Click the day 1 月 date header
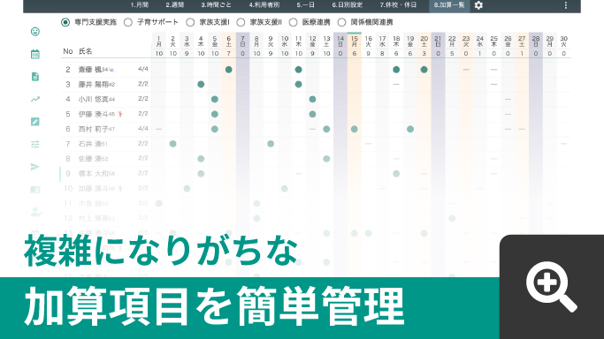The height and width of the screenshot is (339, 604). pos(158,41)
